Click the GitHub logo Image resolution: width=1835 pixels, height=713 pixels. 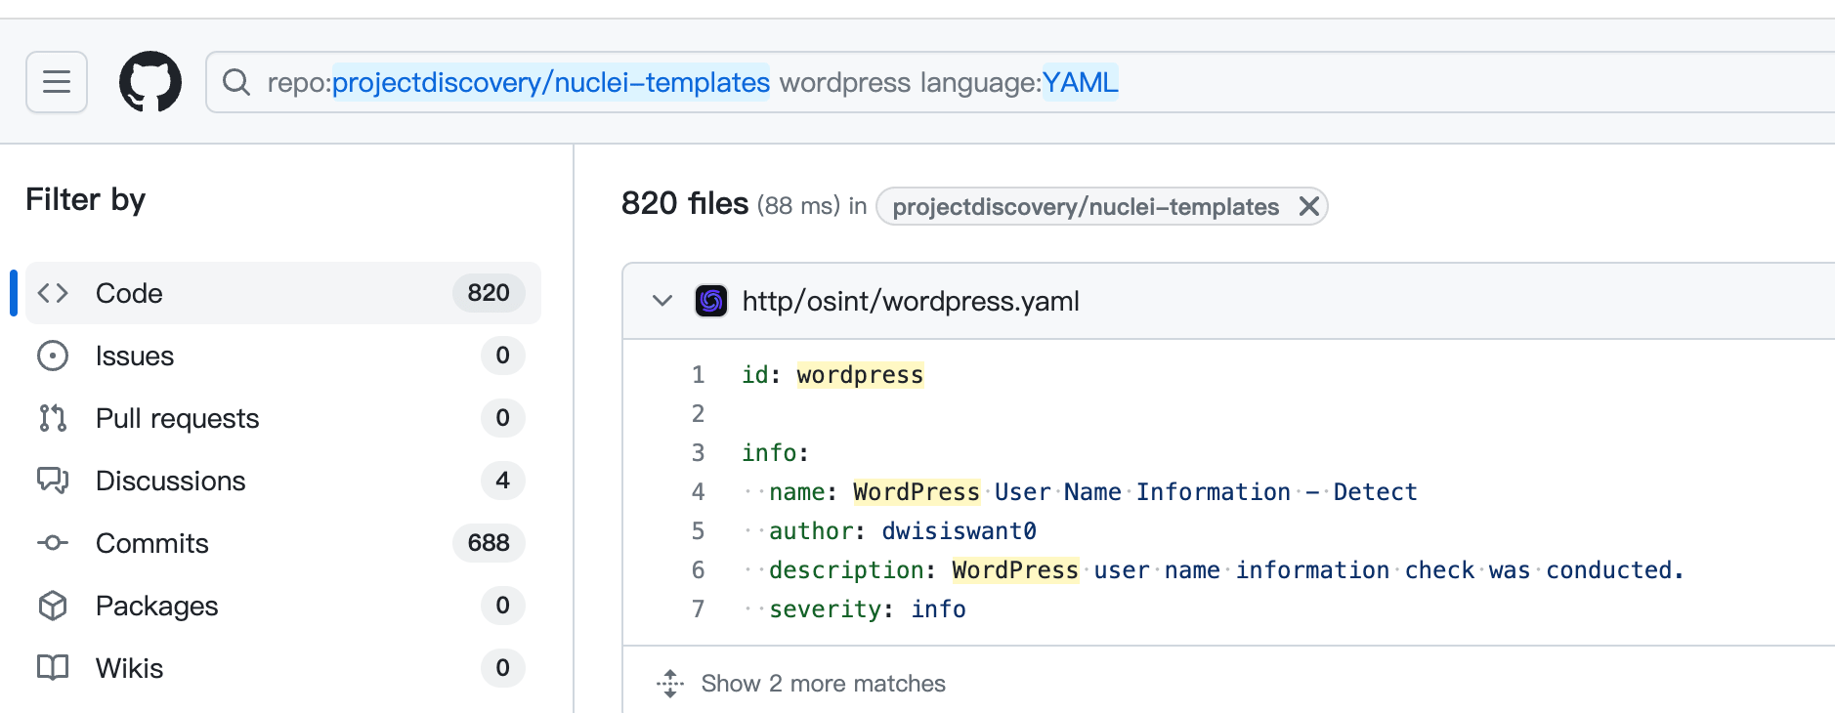pos(149,82)
